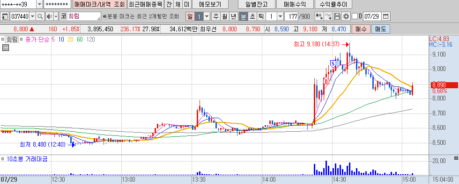This screenshot has width=459, height=184.
Task: Open the dropdown arrow beside the speaker icon
Action: pos(56,16)
